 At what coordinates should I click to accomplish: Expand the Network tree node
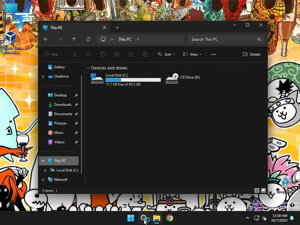[x=43, y=180]
